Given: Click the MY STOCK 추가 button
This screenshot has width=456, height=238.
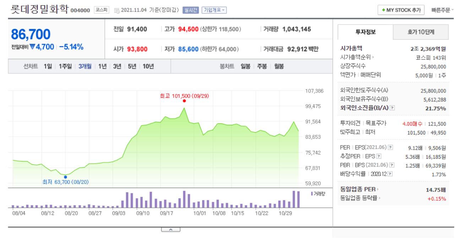Looking at the screenshot, I should coord(401,10).
